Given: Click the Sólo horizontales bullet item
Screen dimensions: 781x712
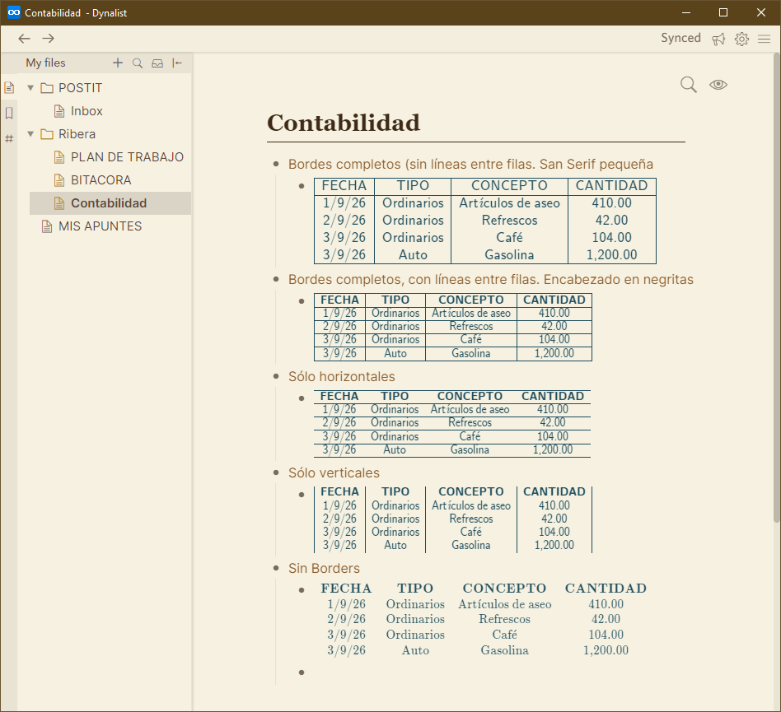Looking at the screenshot, I should [341, 377].
